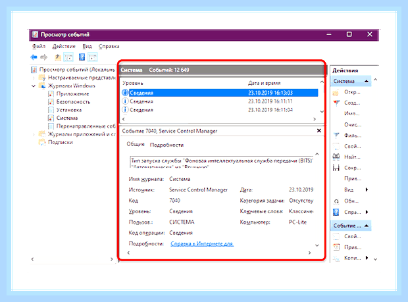The width and height of the screenshot is (408, 302).
Task: Click the Уровень column header
Action: coord(133,84)
